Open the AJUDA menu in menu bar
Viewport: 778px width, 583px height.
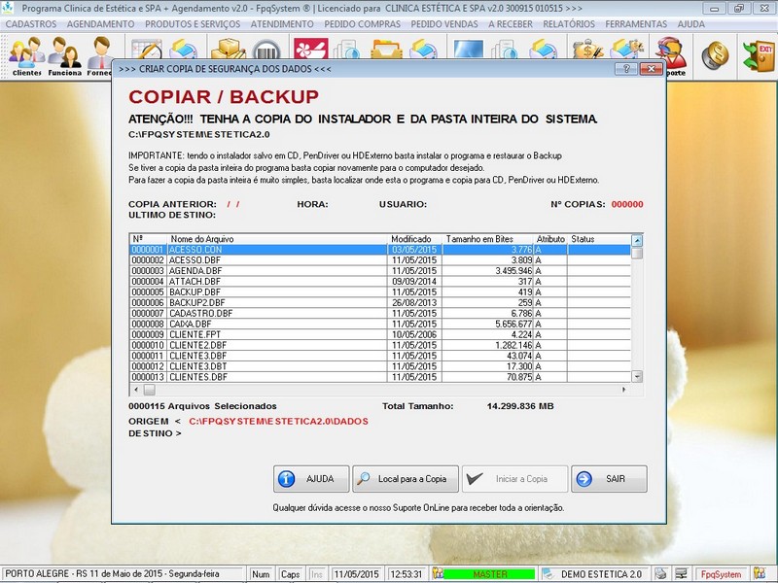(690, 23)
